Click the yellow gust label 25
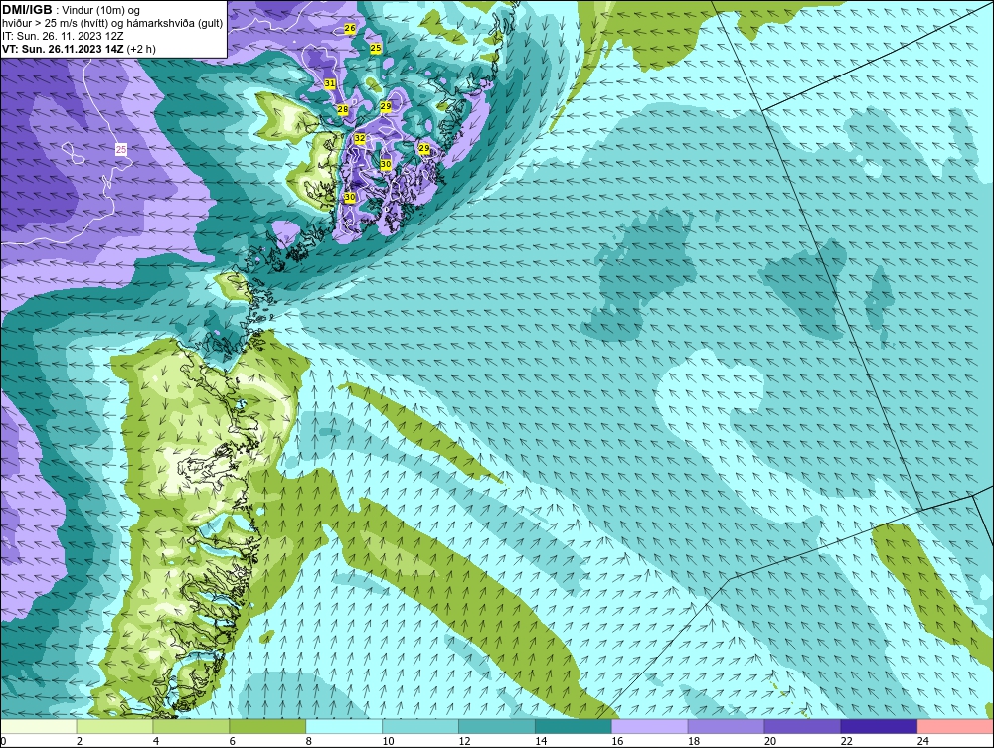 coord(376,48)
